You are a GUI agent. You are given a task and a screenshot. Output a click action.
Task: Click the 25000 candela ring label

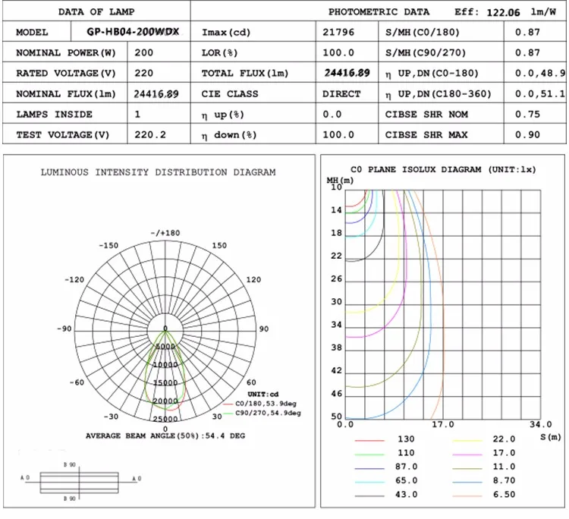[165, 419]
